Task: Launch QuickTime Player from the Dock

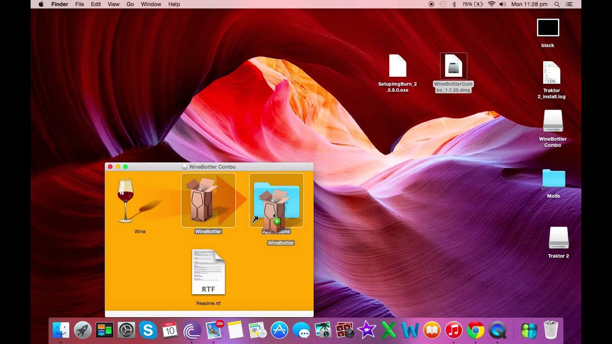Action: pyautogui.click(x=498, y=330)
